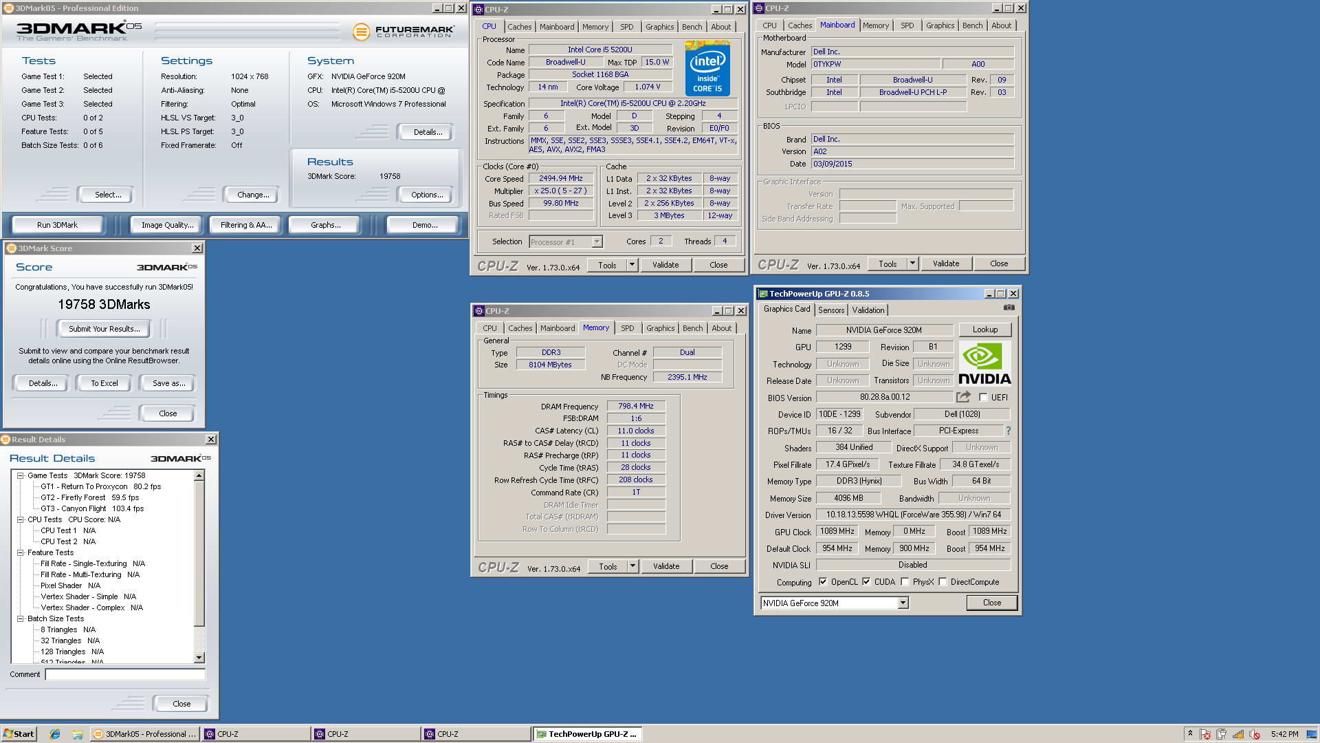Toggle the PhysX checkbox
The height and width of the screenshot is (743, 1320).
(x=905, y=582)
